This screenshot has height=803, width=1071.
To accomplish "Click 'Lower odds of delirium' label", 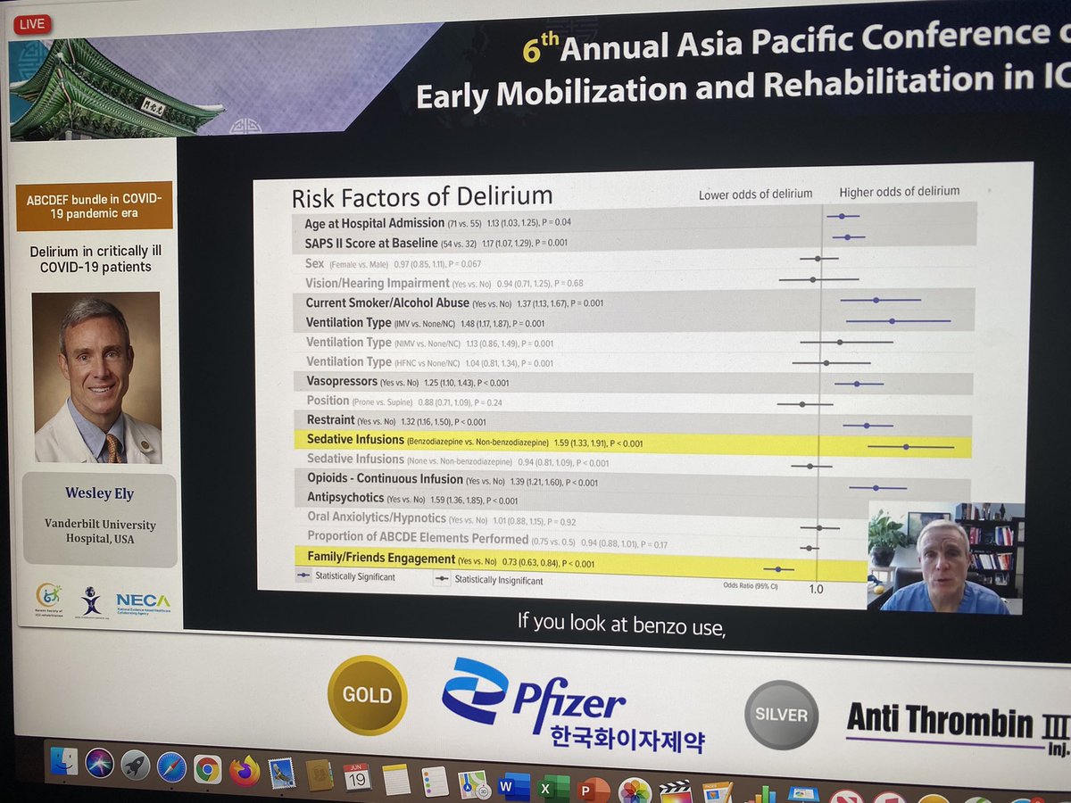I will coord(755,195).
